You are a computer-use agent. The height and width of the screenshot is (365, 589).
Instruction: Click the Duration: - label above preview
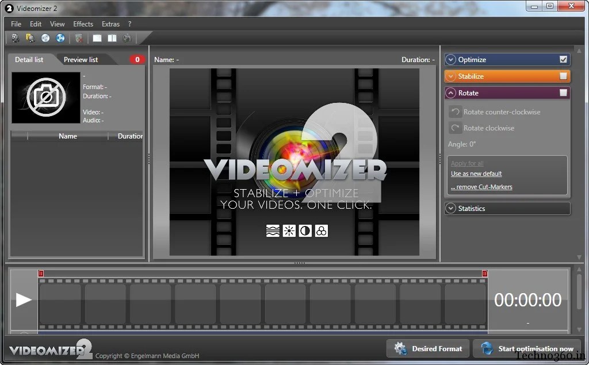[418, 59]
